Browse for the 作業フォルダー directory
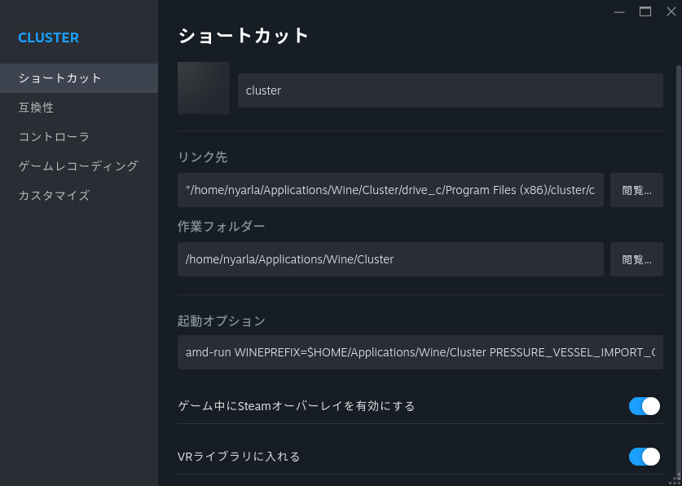The image size is (682, 486). click(636, 259)
